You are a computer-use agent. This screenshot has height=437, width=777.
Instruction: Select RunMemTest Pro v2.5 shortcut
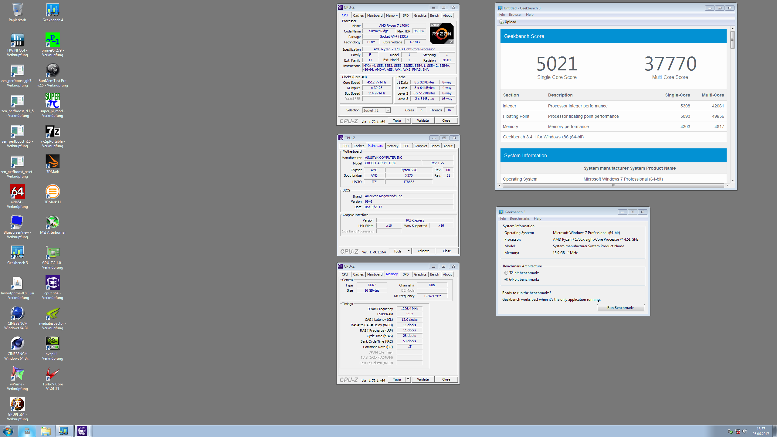[x=53, y=75]
